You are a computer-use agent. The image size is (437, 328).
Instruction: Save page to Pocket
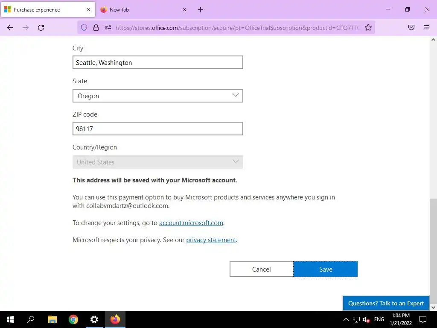(411, 27)
